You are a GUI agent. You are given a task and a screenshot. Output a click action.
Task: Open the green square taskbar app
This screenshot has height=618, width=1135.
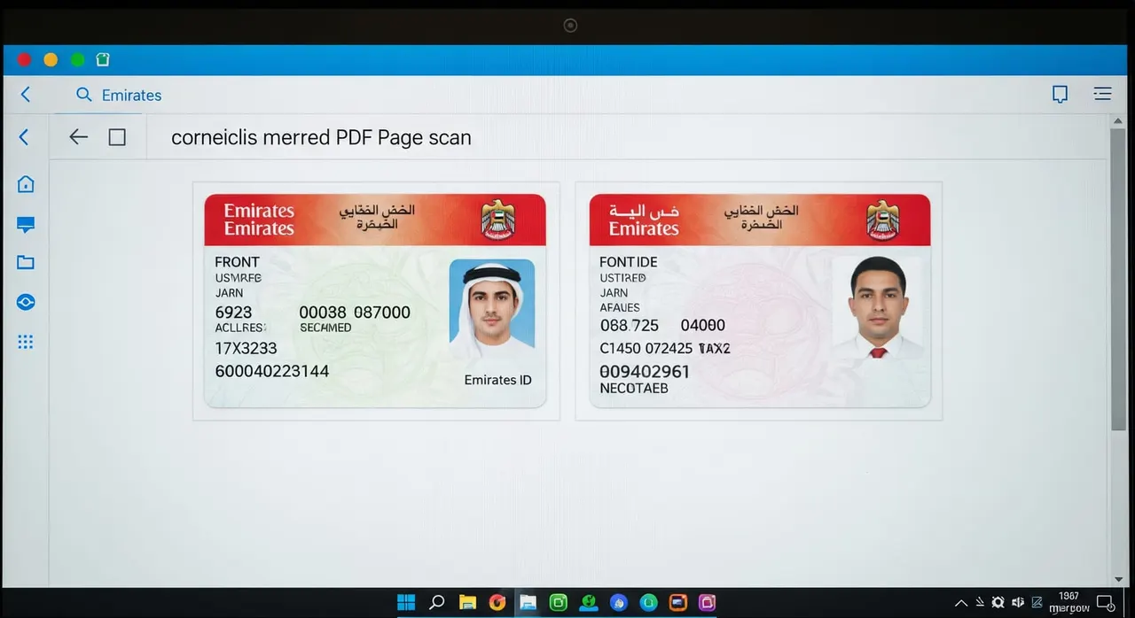tap(559, 603)
